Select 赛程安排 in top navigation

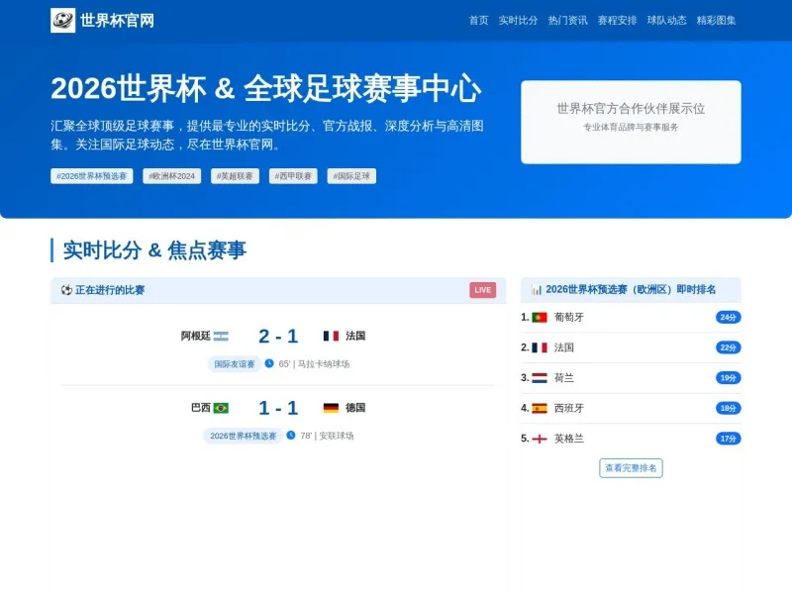(x=617, y=20)
